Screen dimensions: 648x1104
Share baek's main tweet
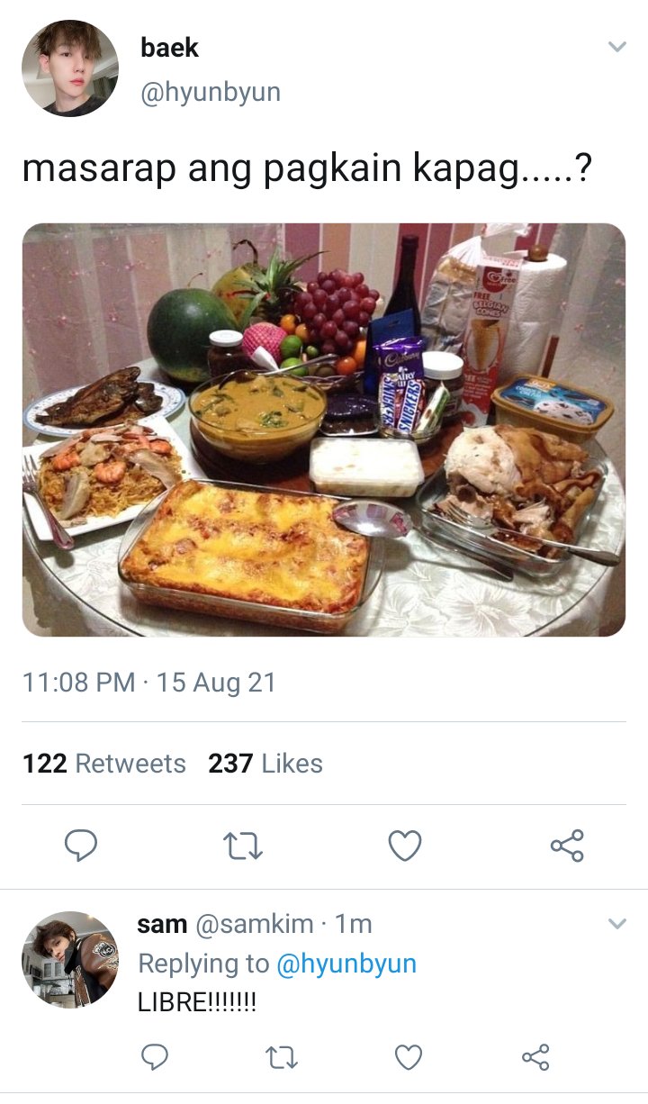[567, 846]
